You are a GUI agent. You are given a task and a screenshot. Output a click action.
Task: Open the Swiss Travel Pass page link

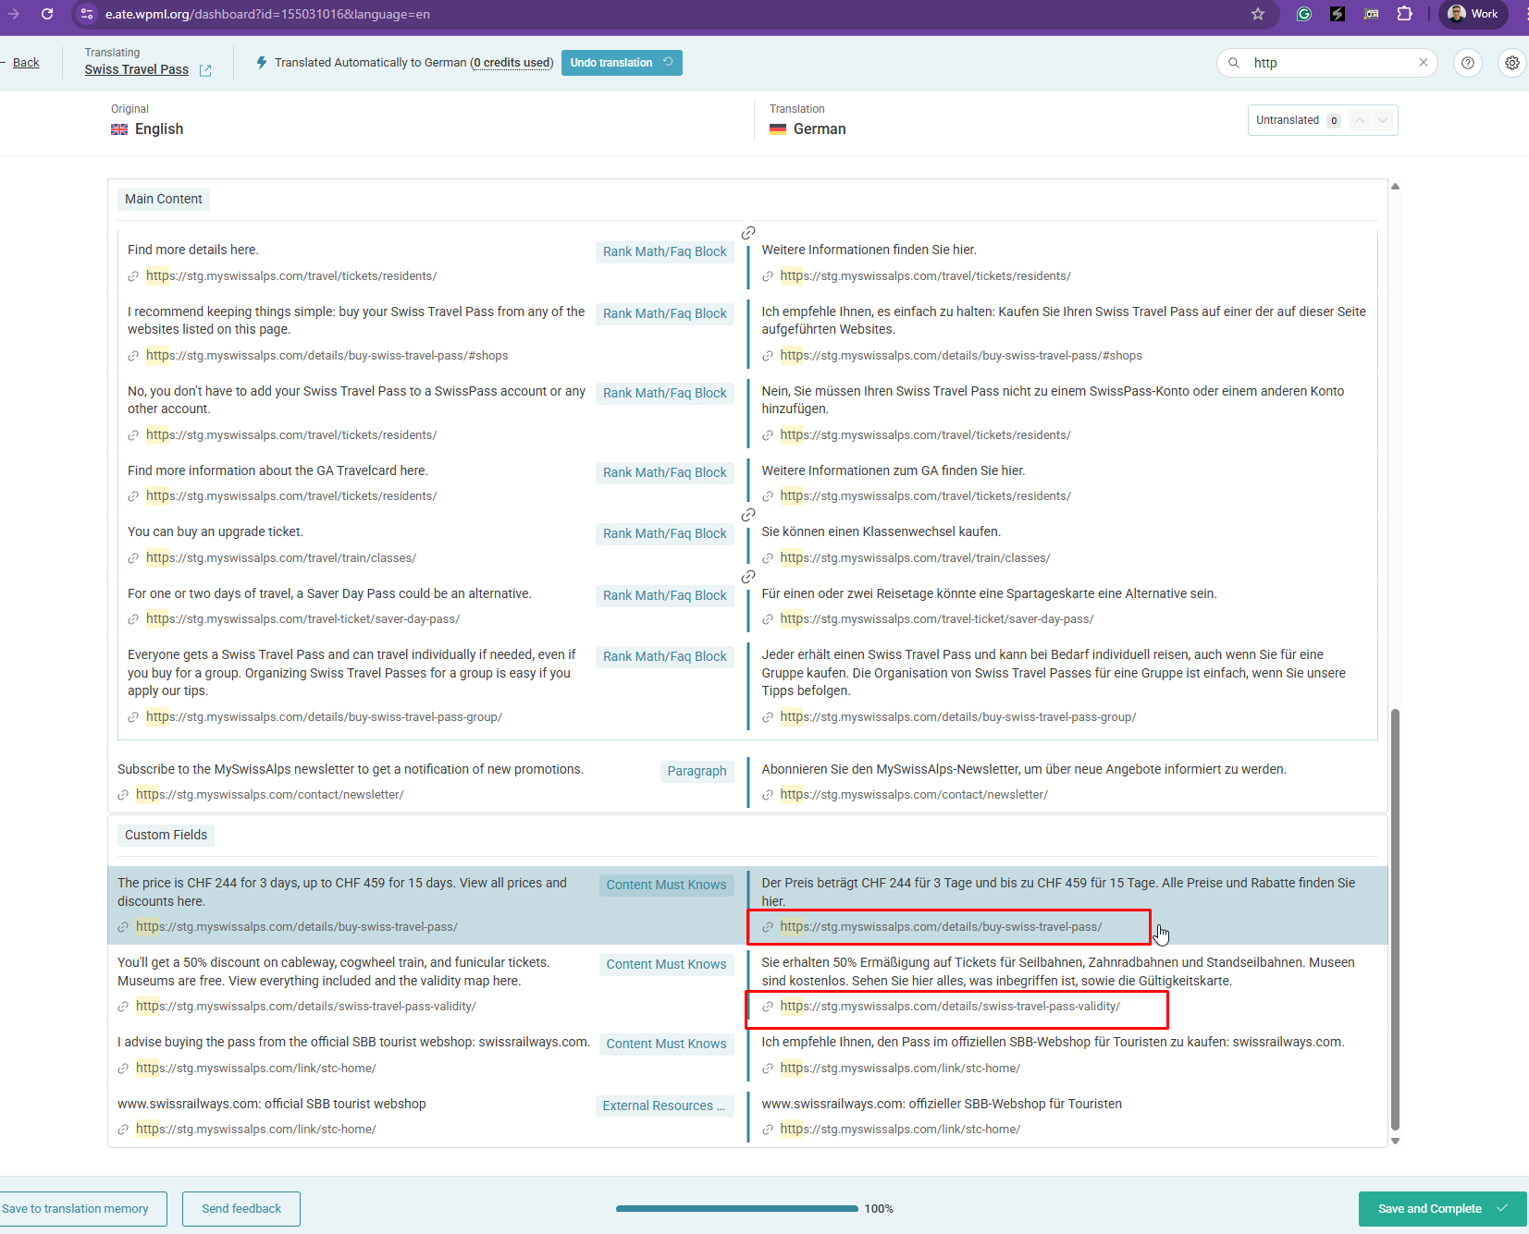(136, 69)
